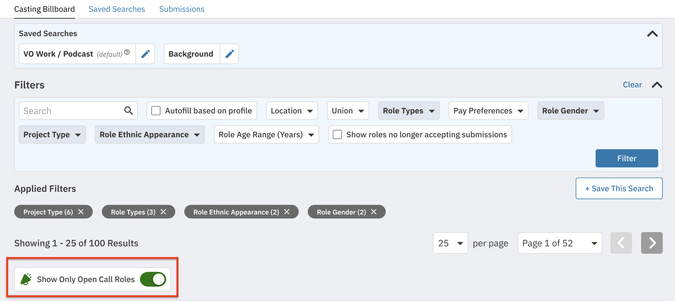Edit the VO Work / Podcast saved search
Viewport: 675px width, 301px height.
[145, 54]
